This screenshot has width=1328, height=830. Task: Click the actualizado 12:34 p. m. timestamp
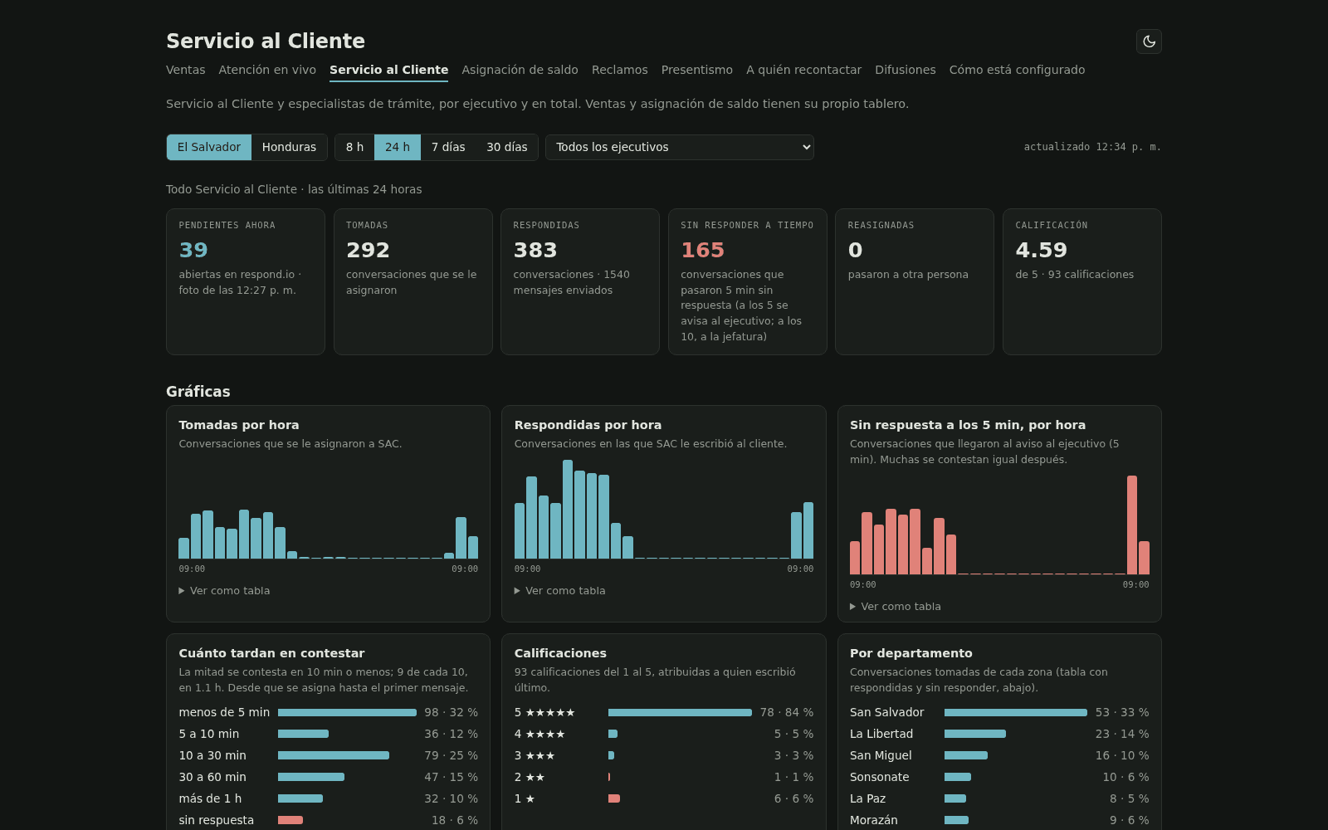[x=1092, y=147]
